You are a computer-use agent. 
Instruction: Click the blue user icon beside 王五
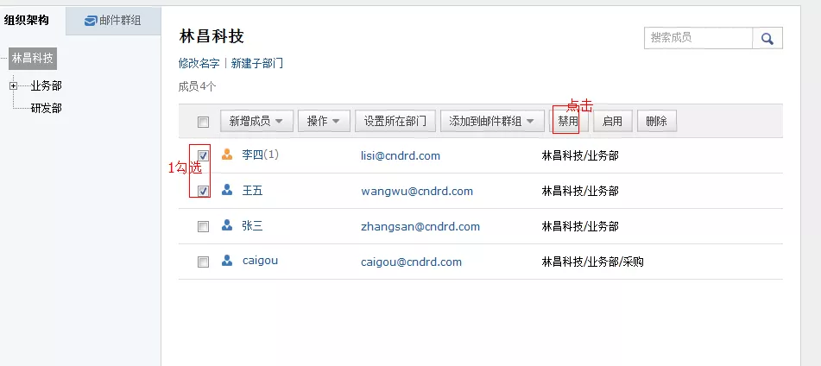[227, 191]
